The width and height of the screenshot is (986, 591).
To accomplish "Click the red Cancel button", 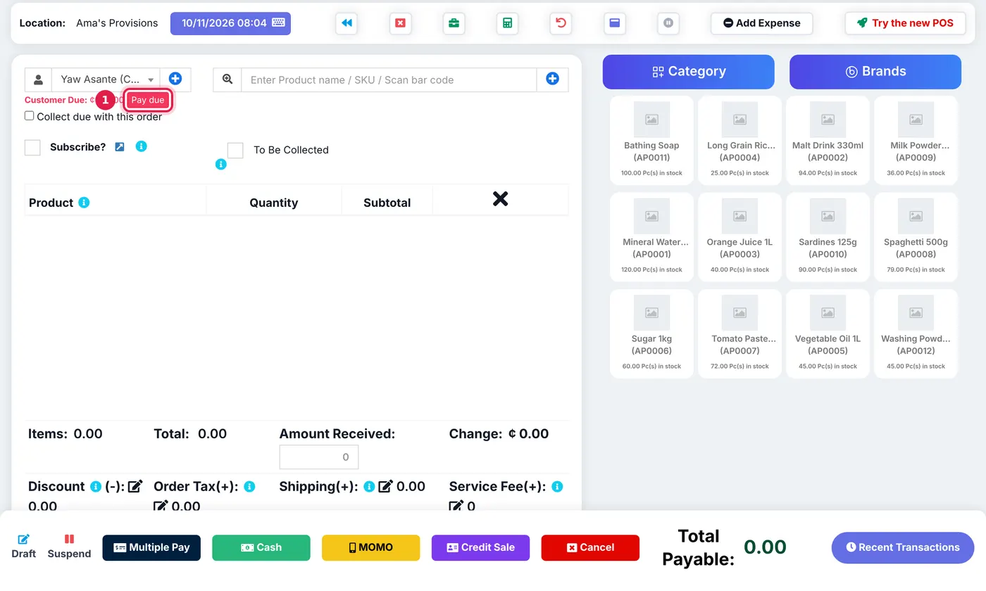I will tap(590, 547).
